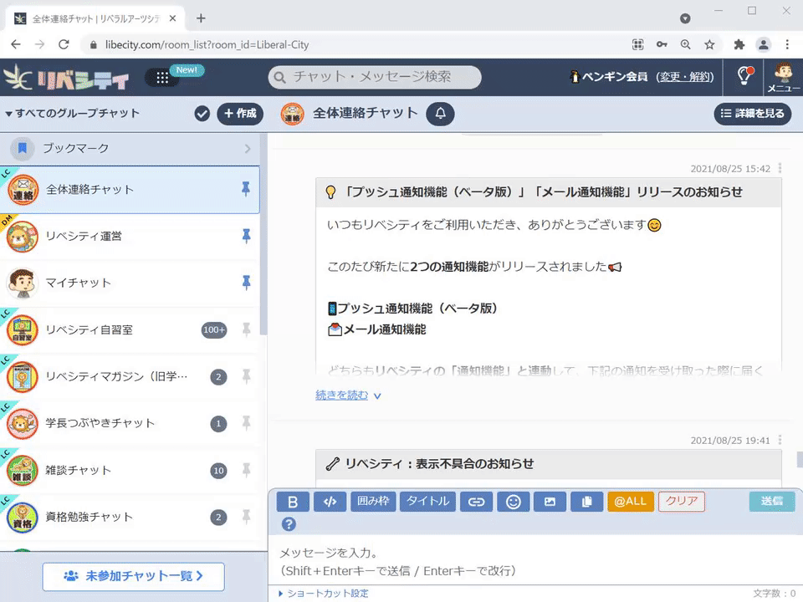The image size is (803, 602).
Task: Pin リベシティ自習室 chat
Action: pos(246,329)
